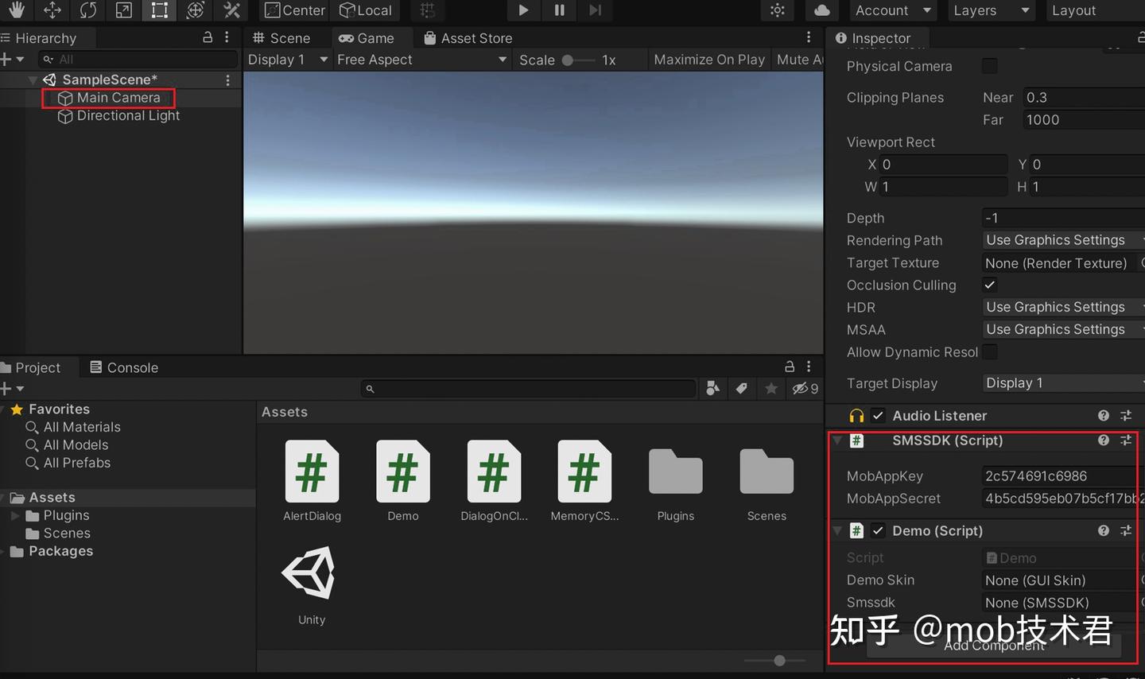Open the custom editor tools icon
Viewport: 1145px width, 679px height.
pos(231,10)
